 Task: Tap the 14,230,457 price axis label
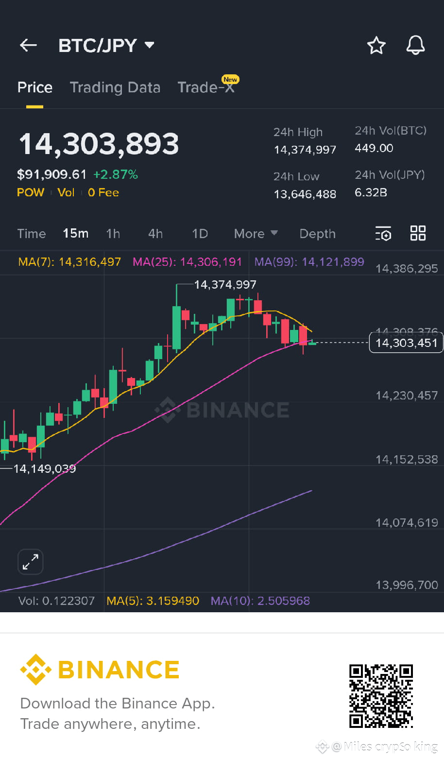[407, 396]
